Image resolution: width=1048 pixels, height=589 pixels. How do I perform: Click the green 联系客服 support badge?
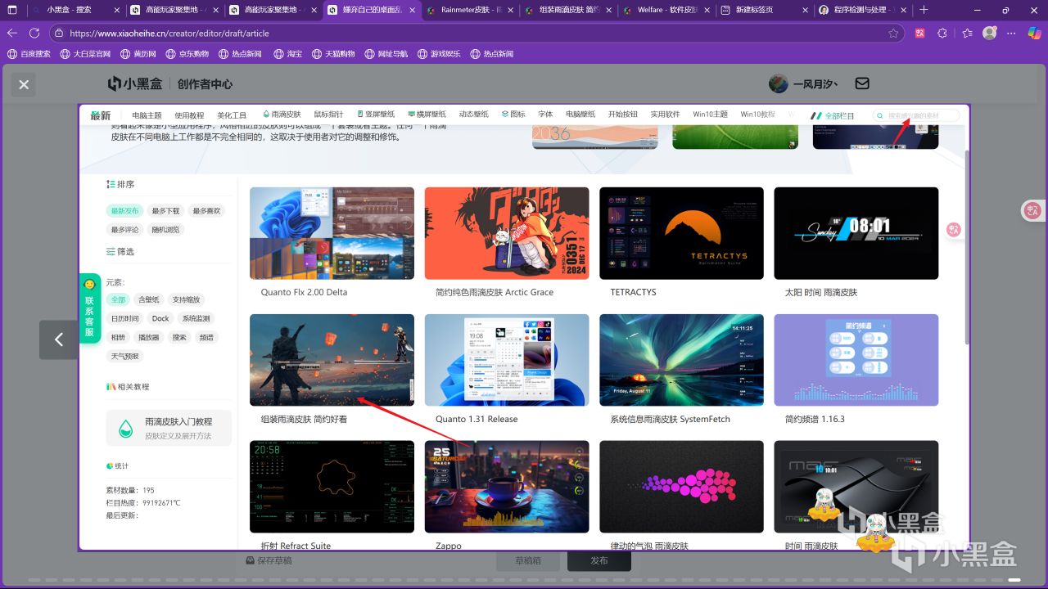coord(89,308)
